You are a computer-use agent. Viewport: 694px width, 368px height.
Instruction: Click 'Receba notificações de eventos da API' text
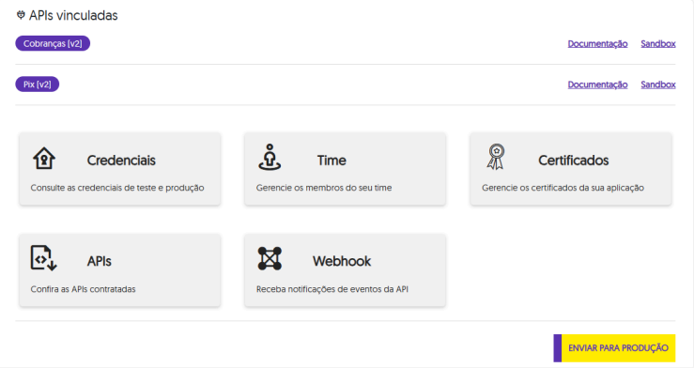coord(332,289)
